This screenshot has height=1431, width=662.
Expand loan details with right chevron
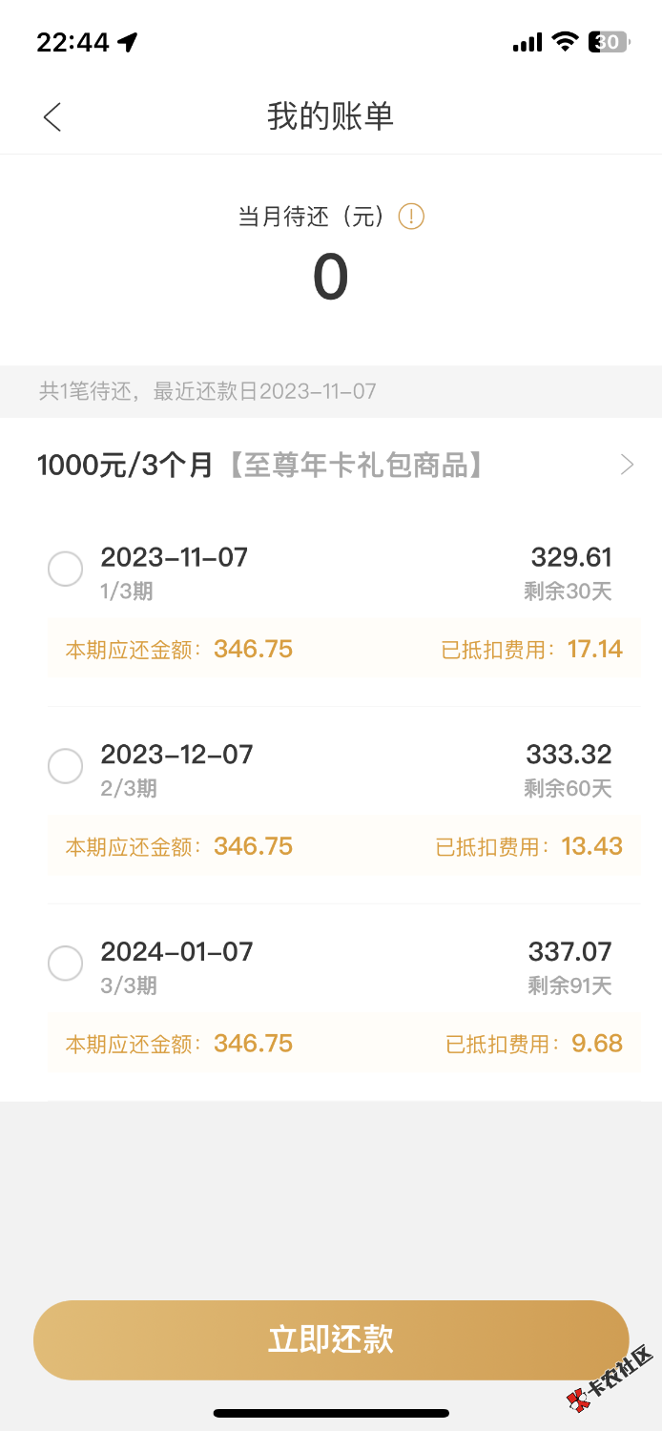(x=627, y=465)
